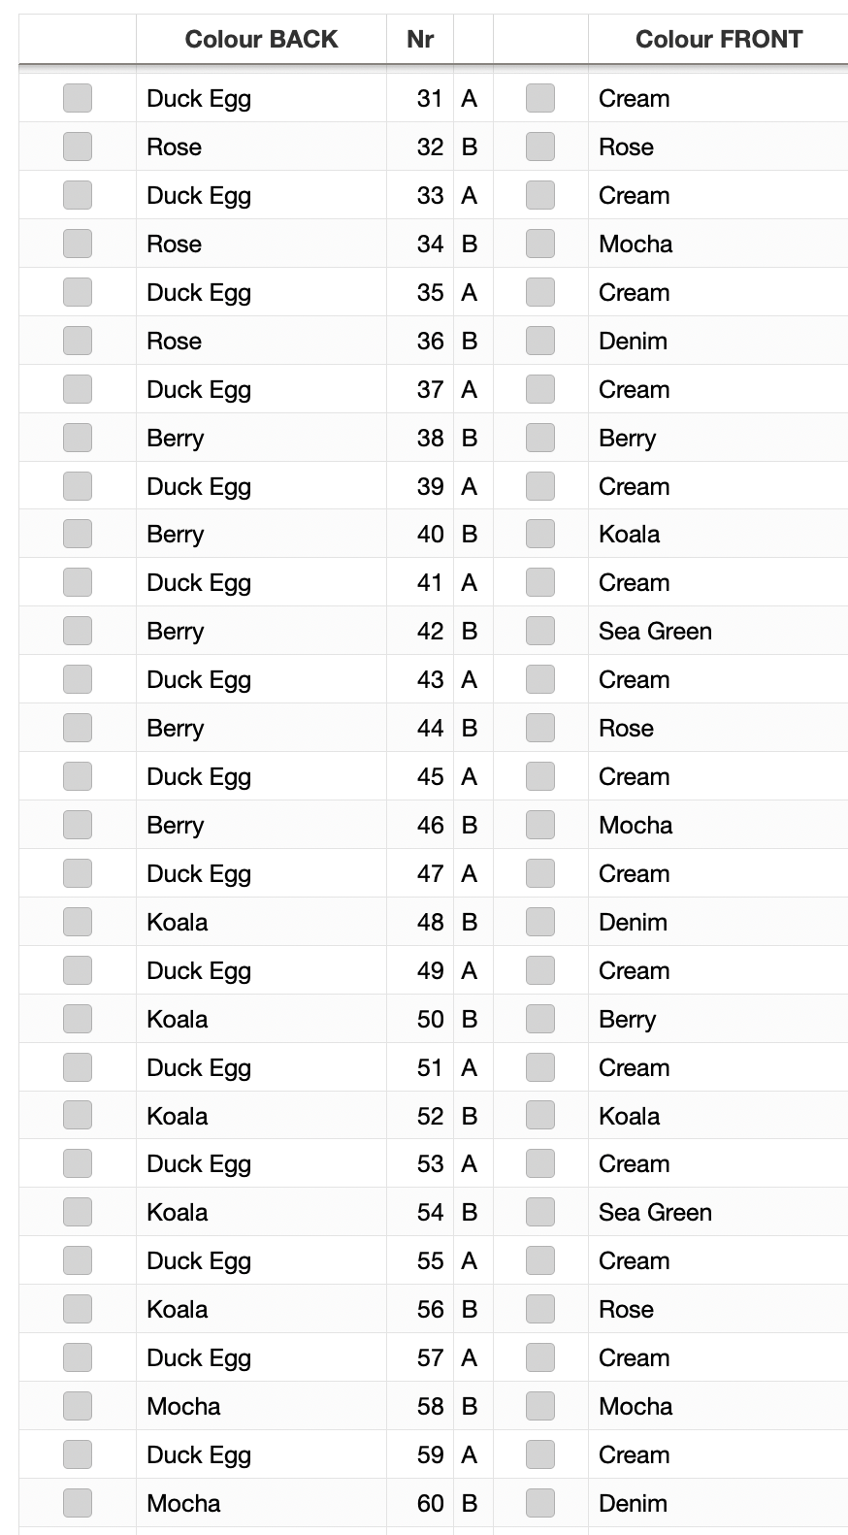
Task: Tick front checkbox for Sea Green row 54
Action: [540, 1212]
